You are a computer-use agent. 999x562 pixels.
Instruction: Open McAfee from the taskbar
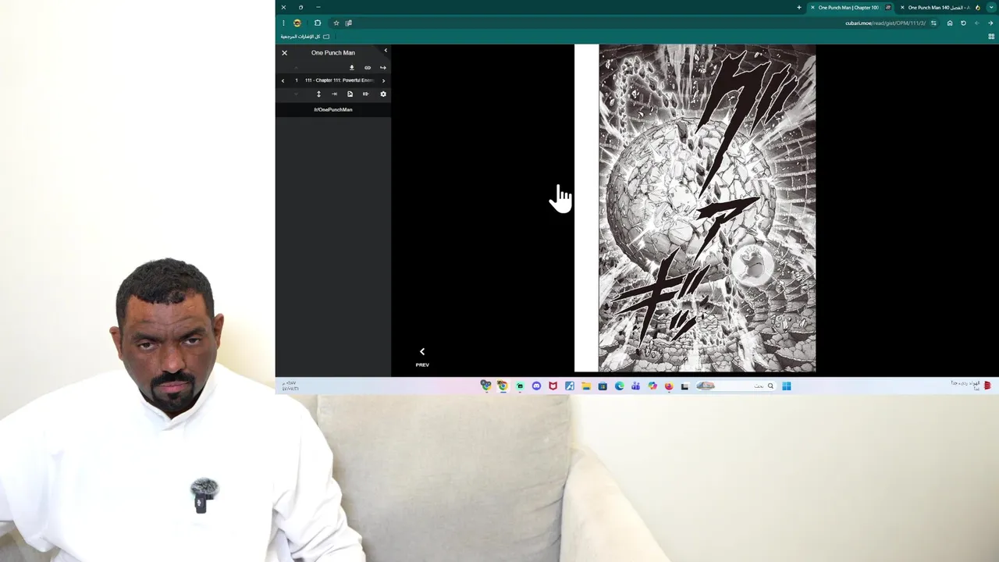coord(553,386)
